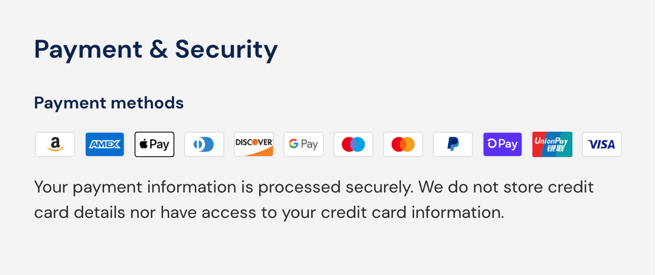
Task: Choose the PayPal icon
Action: pyautogui.click(x=453, y=144)
